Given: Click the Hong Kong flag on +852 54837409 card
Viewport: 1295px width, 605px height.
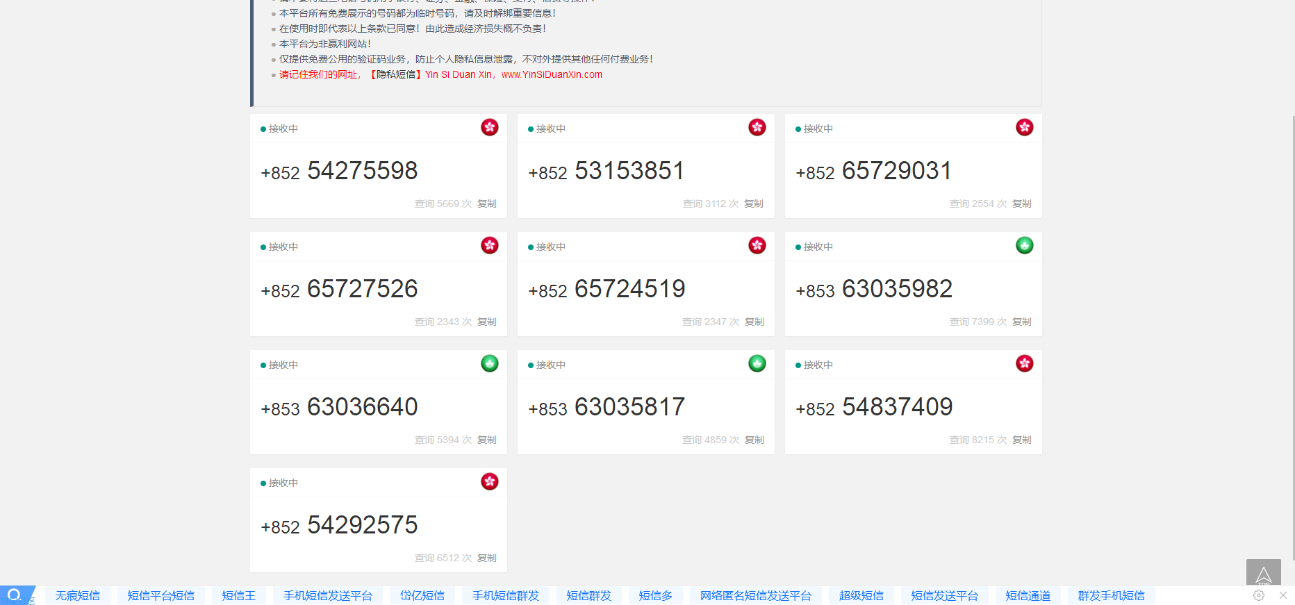Looking at the screenshot, I should coord(1025,363).
